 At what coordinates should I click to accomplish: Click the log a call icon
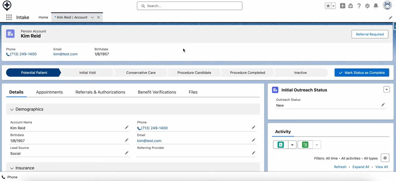point(280,145)
